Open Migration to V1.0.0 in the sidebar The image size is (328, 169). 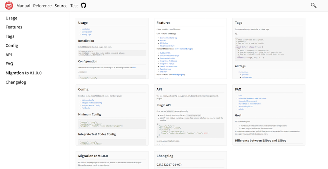24,73
